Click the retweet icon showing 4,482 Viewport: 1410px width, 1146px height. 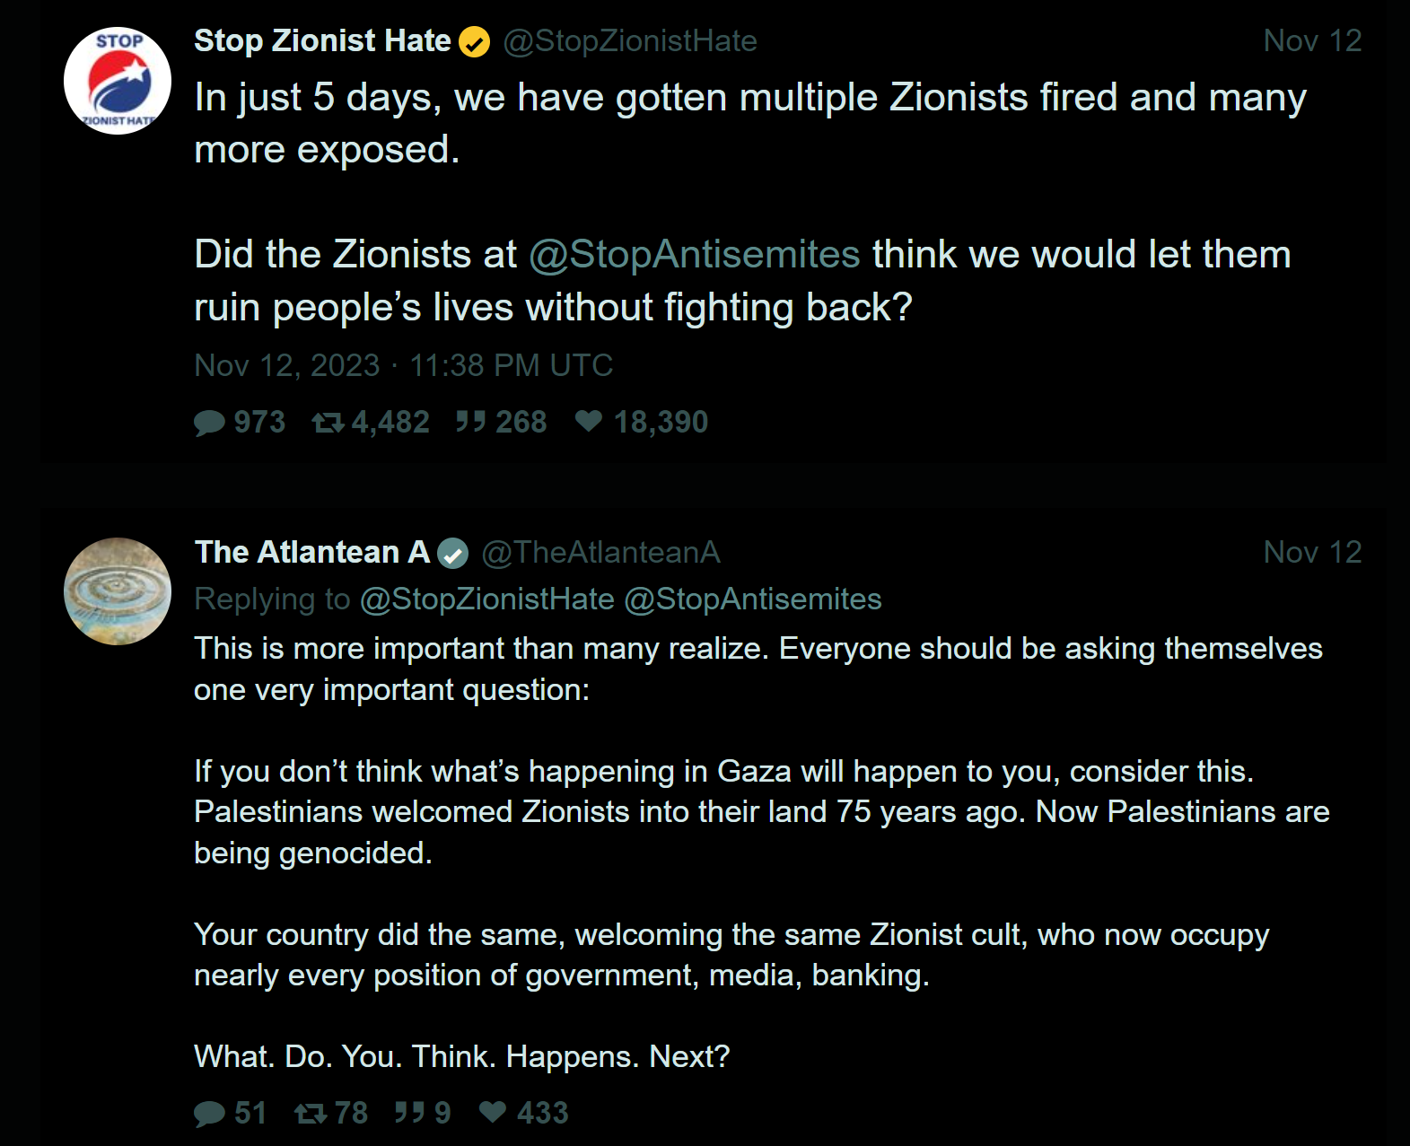[x=328, y=423]
